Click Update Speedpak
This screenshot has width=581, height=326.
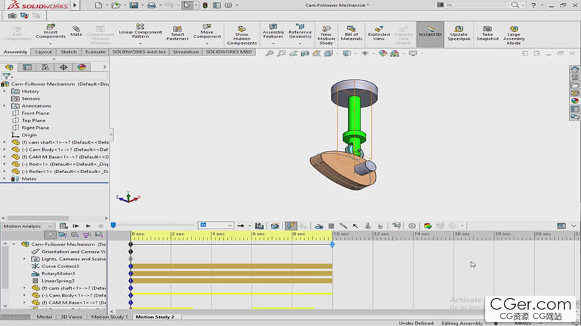click(x=459, y=34)
